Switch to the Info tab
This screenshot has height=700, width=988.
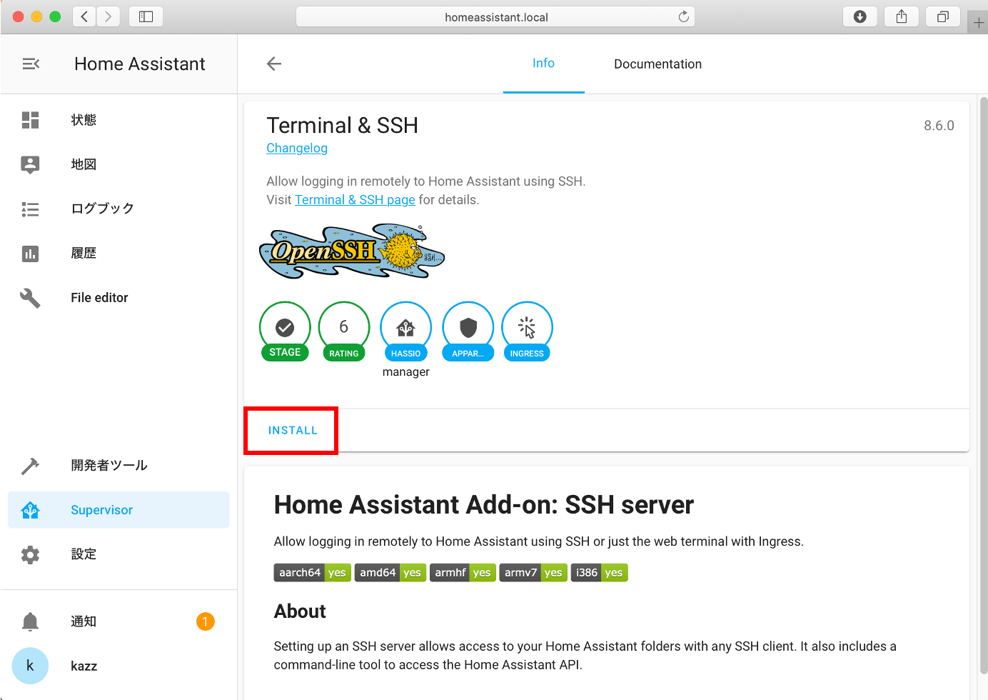[x=543, y=64]
